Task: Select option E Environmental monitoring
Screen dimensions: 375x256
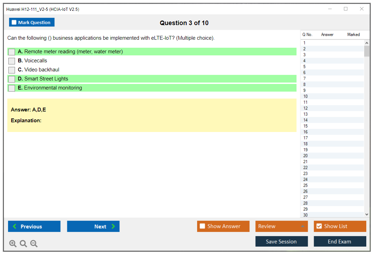Action: [x=12, y=88]
